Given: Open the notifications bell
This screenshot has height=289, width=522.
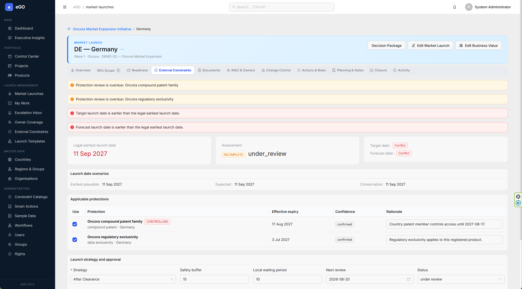Looking at the screenshot, I should 455,7.
